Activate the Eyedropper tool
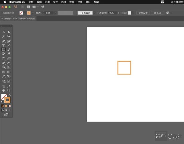Viewport: 184px width, 144px height. 4,77
